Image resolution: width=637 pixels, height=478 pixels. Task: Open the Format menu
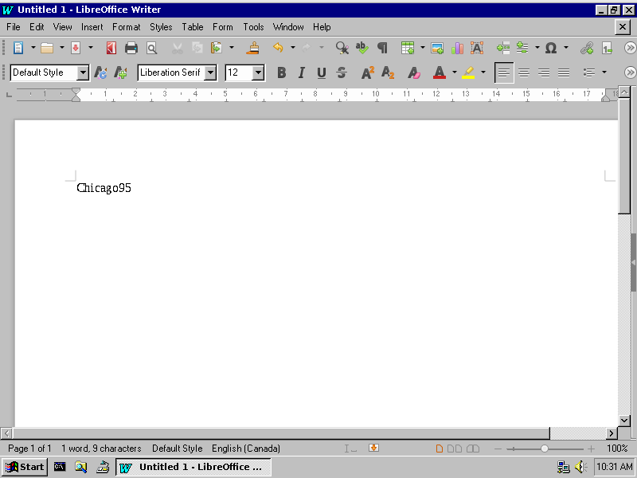click(127, 27)
